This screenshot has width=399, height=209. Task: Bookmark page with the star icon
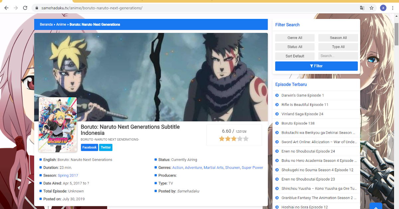click(372, 8)
